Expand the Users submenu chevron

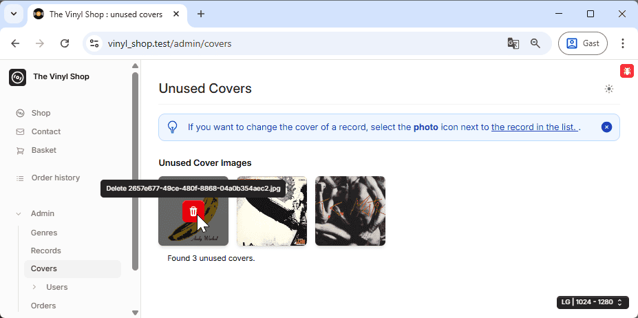coord(34,286)
